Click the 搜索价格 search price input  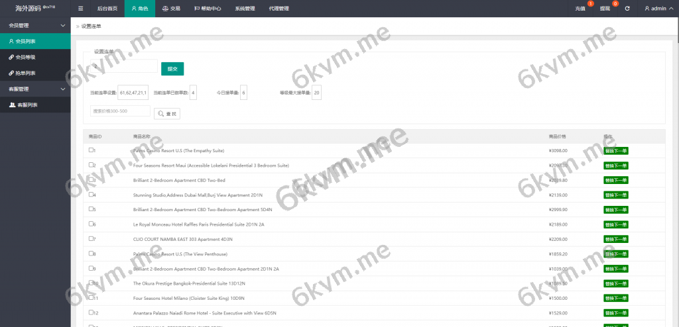pos(119,111)
